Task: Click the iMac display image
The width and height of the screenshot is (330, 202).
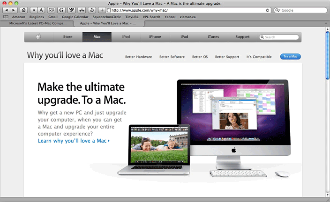Action: click(x=233, y=124)
